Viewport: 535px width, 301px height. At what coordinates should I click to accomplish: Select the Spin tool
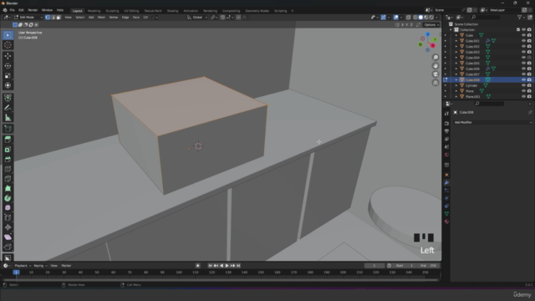point(8,198)
